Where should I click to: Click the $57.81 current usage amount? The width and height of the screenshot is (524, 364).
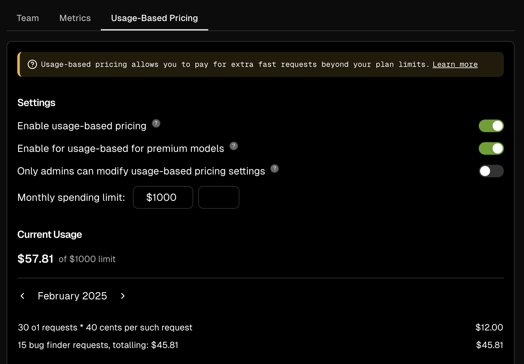[x=35, y=259]
